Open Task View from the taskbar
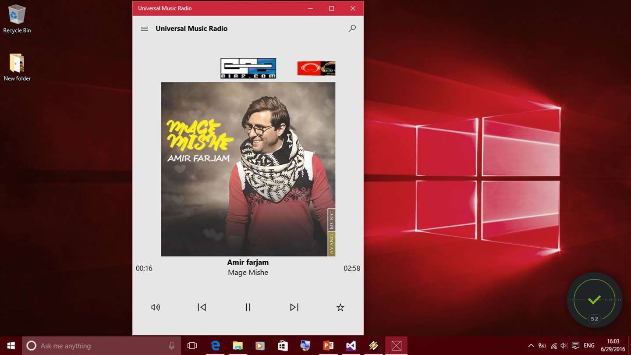The image size is (631, 355). (192, 346)
